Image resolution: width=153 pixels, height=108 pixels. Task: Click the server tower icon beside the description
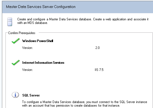(10, 22)
